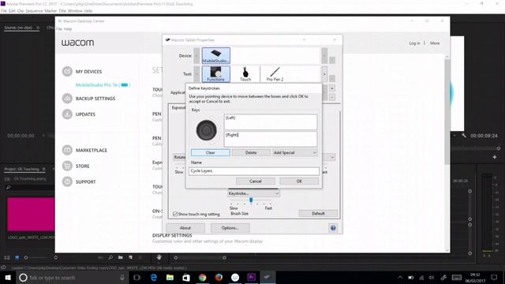Open the Store section
This screenshot has width=505, height=284.
76,166
